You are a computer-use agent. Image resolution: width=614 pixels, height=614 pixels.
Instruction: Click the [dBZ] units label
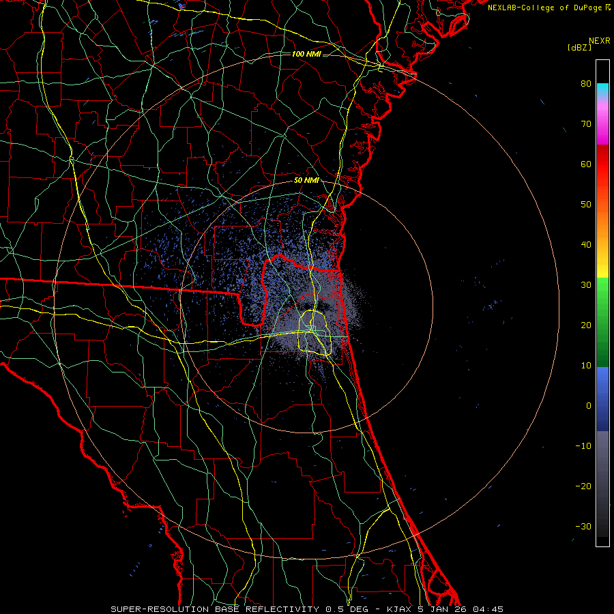point(579,47)
